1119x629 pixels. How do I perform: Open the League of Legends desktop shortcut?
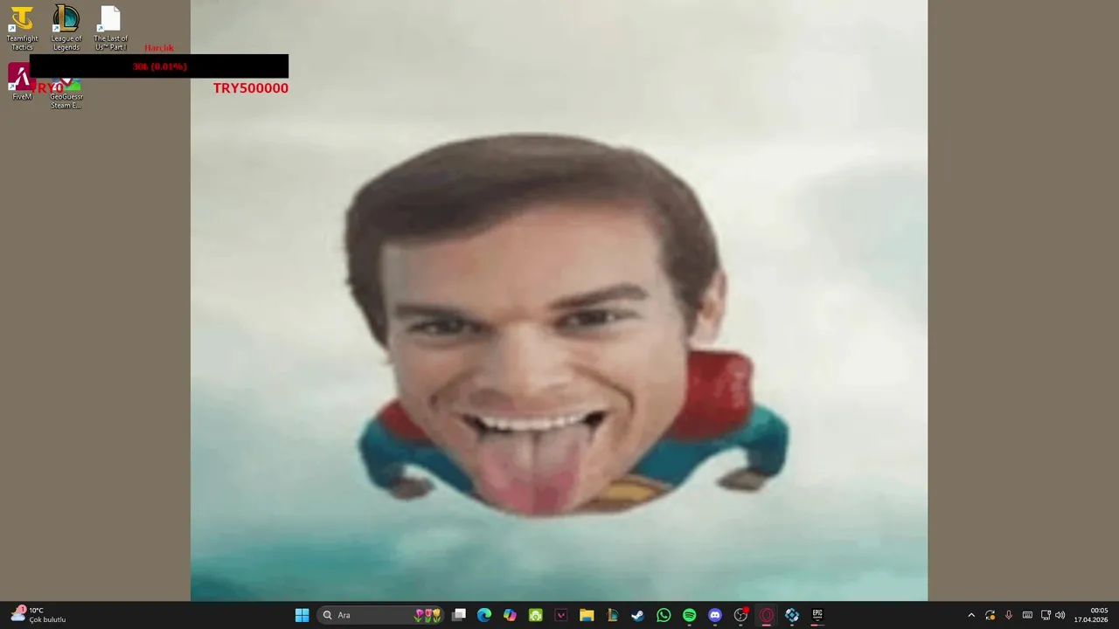click(x=66, y=28)
